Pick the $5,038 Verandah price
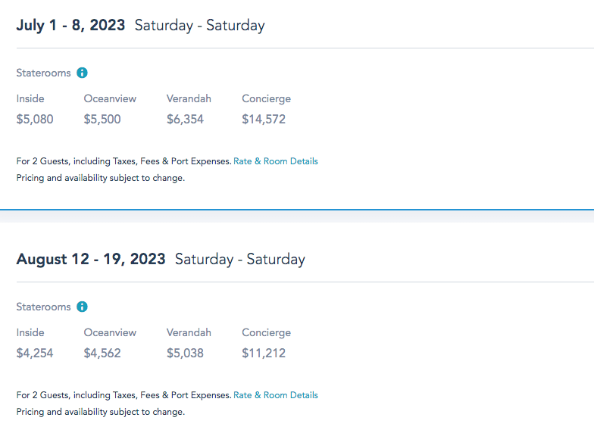This screenshot has width=594, height=430. point(185,353)
